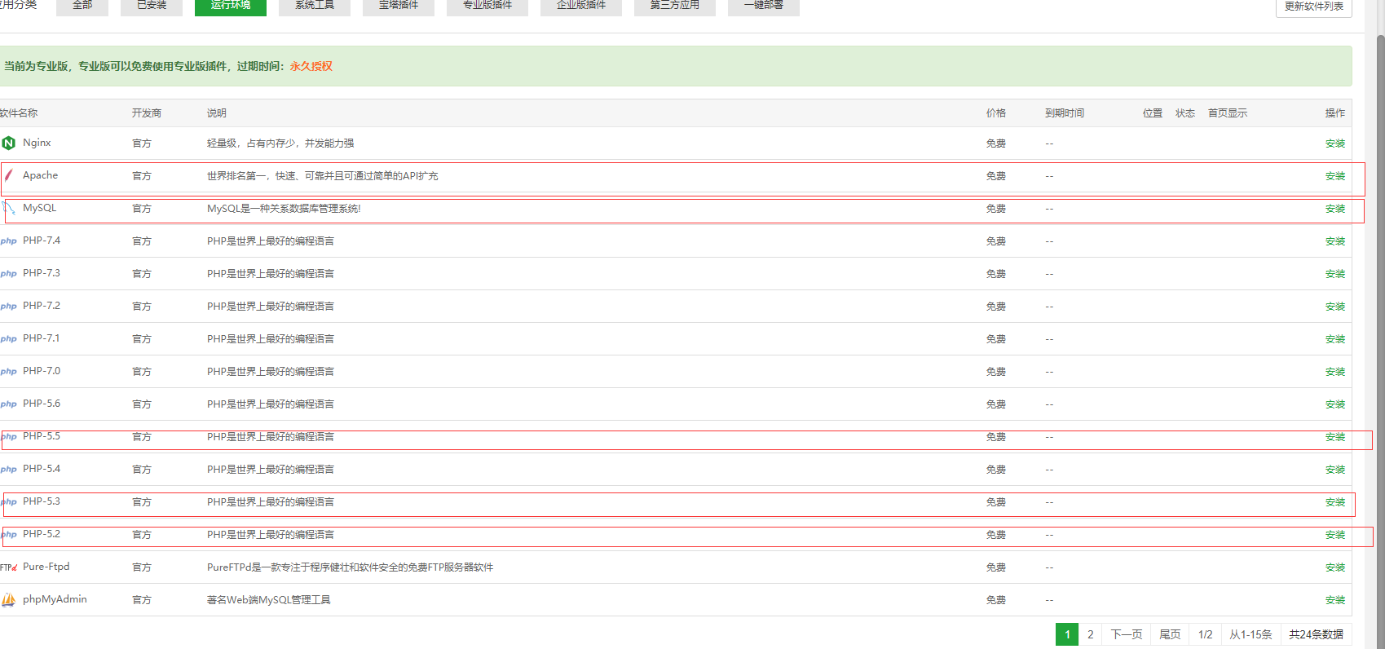Click current page 1 button

[x=1067, y=634]
